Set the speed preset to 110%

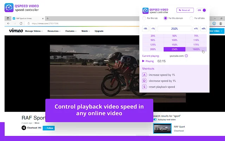click(196, 40)
